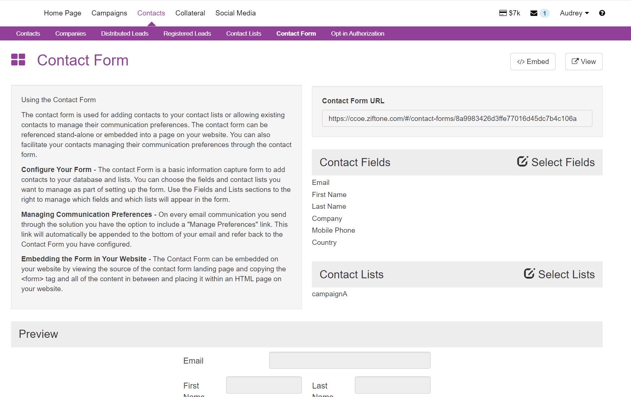Open the Audrey account dropdown
This screenshot has width=631, height=397.
(573, 13)
